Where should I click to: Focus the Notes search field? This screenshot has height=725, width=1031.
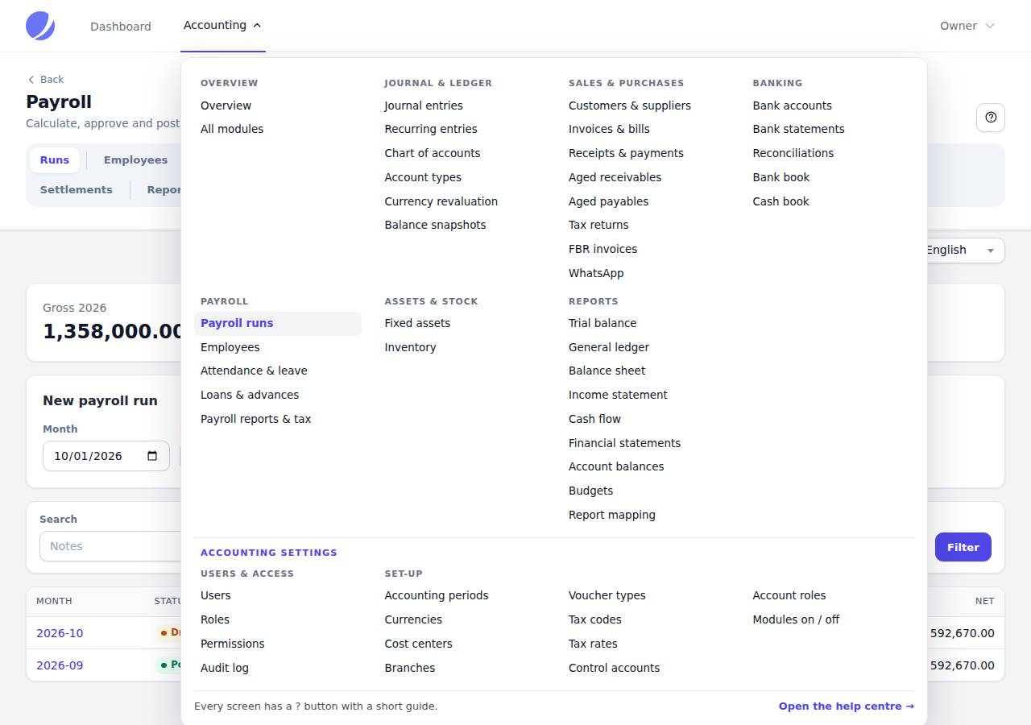pyautogui.click(x=111, y=546)
